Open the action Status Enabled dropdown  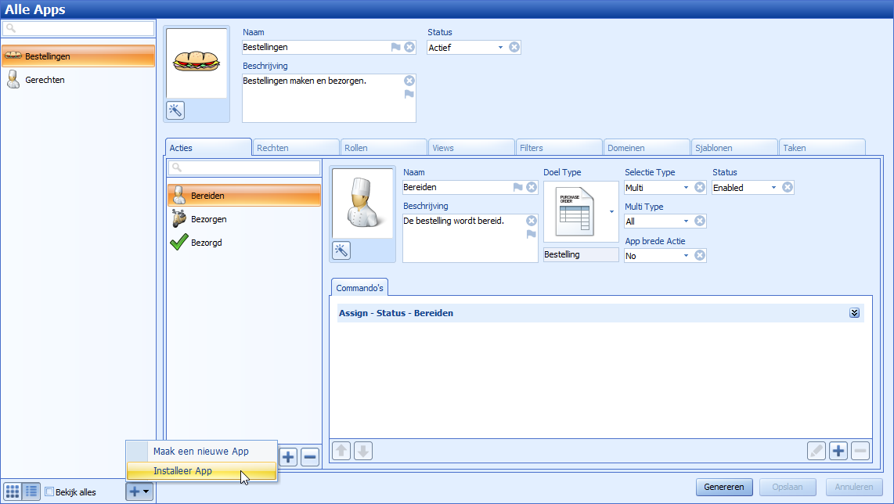pos(773,188)
